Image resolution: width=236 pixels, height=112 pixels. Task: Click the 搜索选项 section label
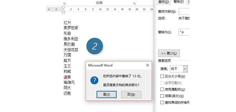164,61
